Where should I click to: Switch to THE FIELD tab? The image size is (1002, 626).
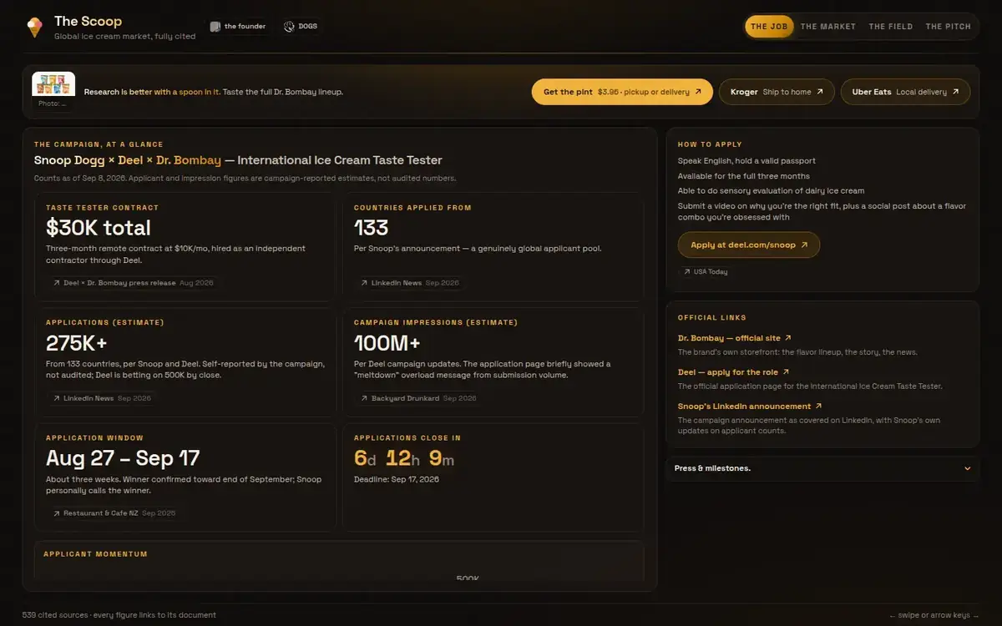[x=891, y=27]
